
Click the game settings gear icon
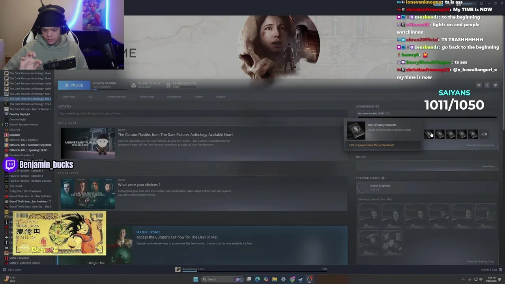479,85
